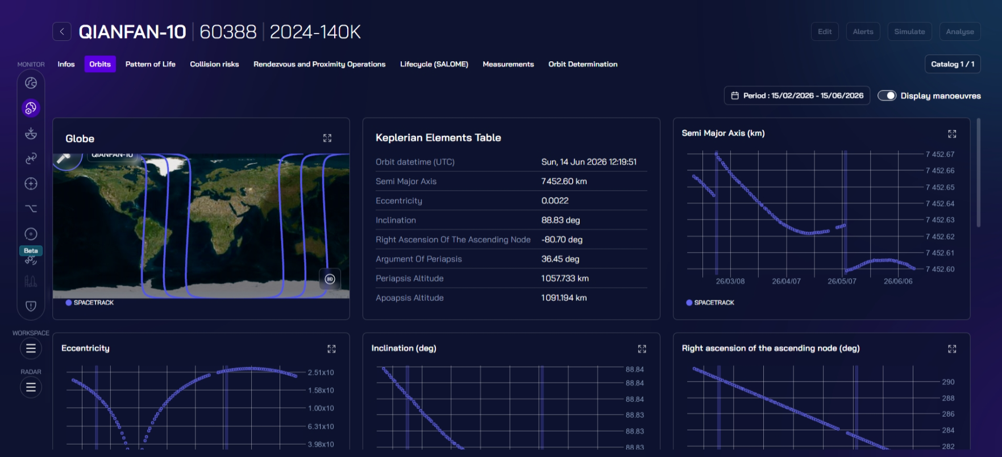Viewport: 1002px width, 457px height.
Task: Open the Radar hamburger menu
Action: [31, 387]
